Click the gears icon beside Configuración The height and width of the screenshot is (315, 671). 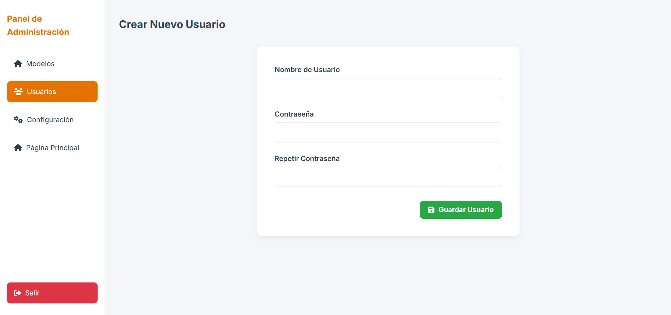pyautogui.click(x=18, y=120)
